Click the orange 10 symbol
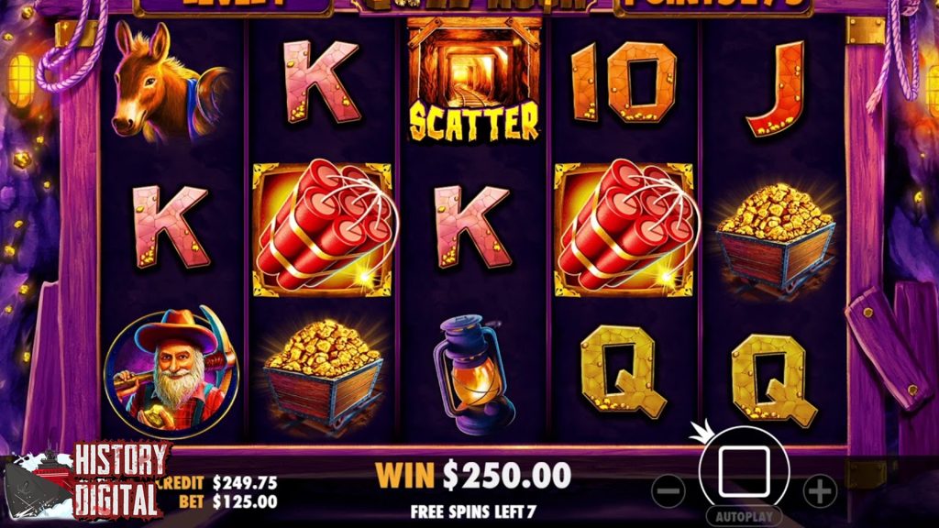Viewport: 939px width, 528px height. (x=624, y=82)
